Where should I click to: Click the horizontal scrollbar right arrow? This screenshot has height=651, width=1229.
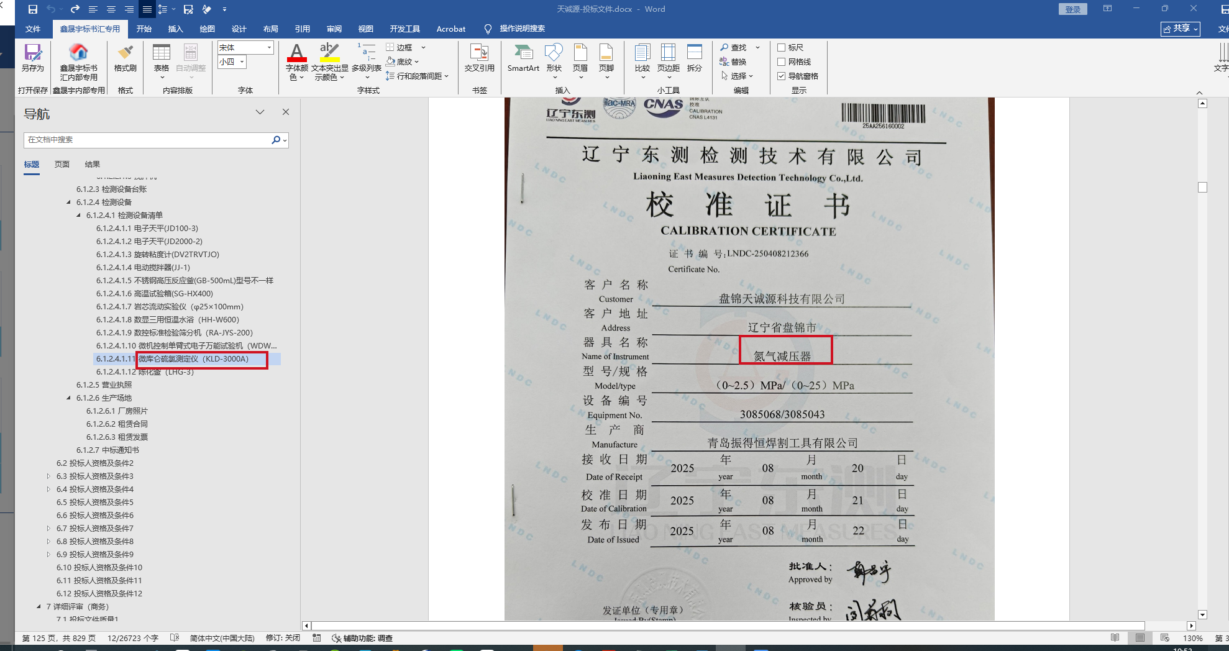(1191, 626)
